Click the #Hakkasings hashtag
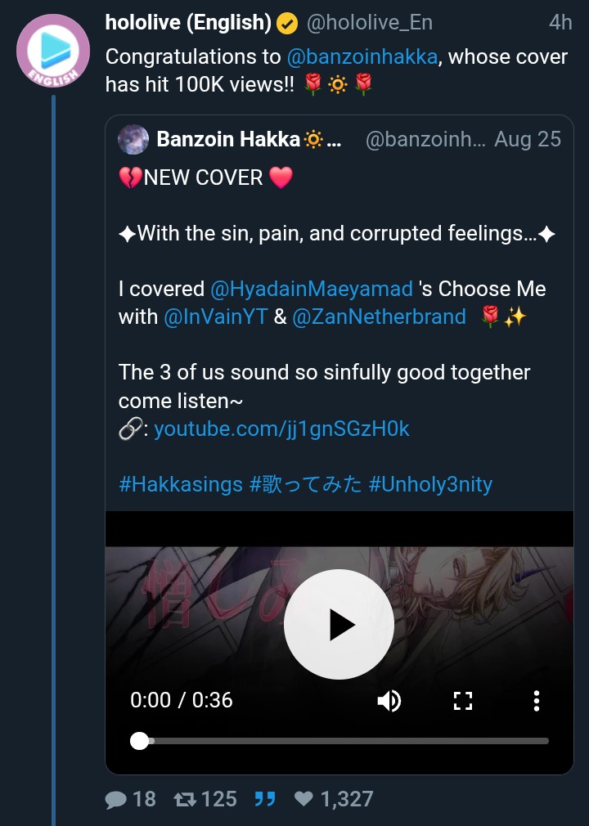The width and height of the screenshot is (589, 826). click(181, 483)
